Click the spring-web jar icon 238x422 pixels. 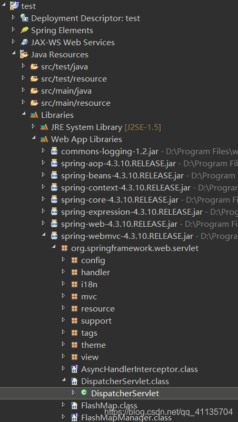pos(54,224)
